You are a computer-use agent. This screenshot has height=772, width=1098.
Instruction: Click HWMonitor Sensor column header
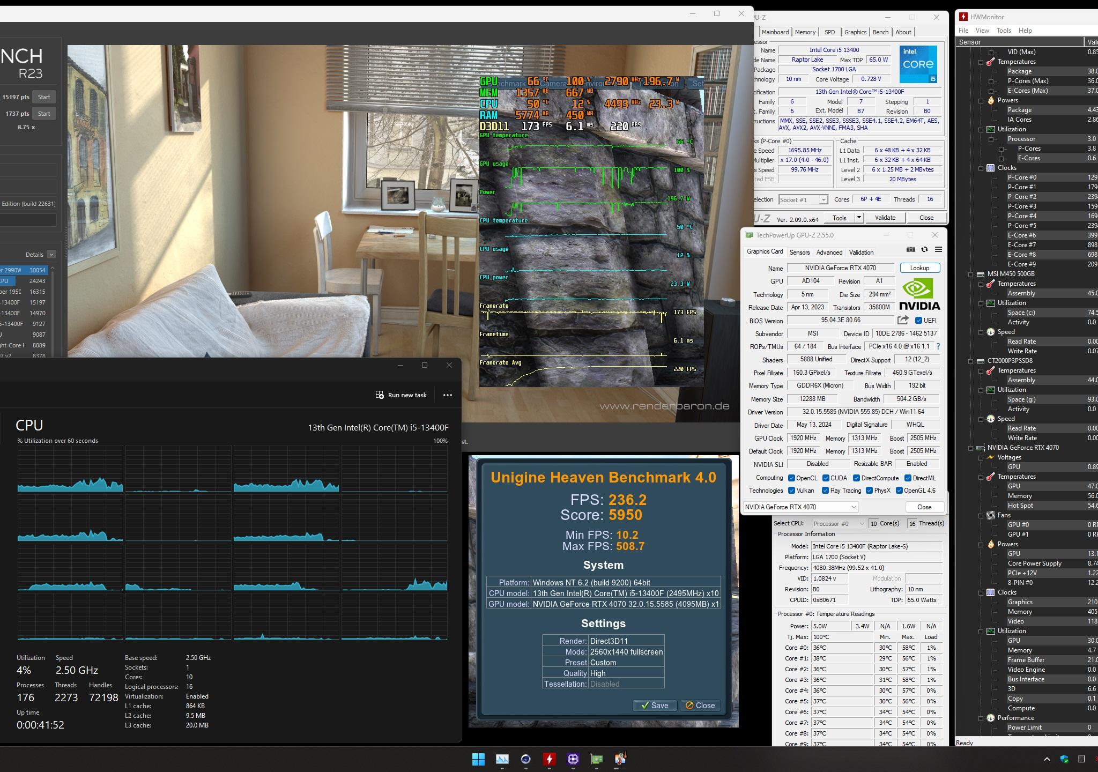coord(1020,42)
